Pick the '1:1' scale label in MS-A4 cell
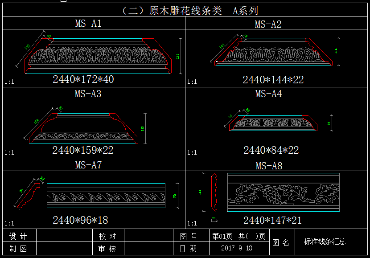This screenshot has height=258, width=370. [192, 152]
